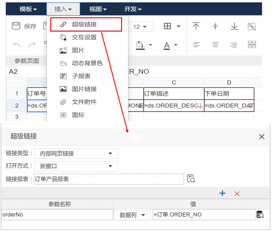Choose 子报表 menu entry
This screenshot has width=272, height=231.
(x=81, y=76)
